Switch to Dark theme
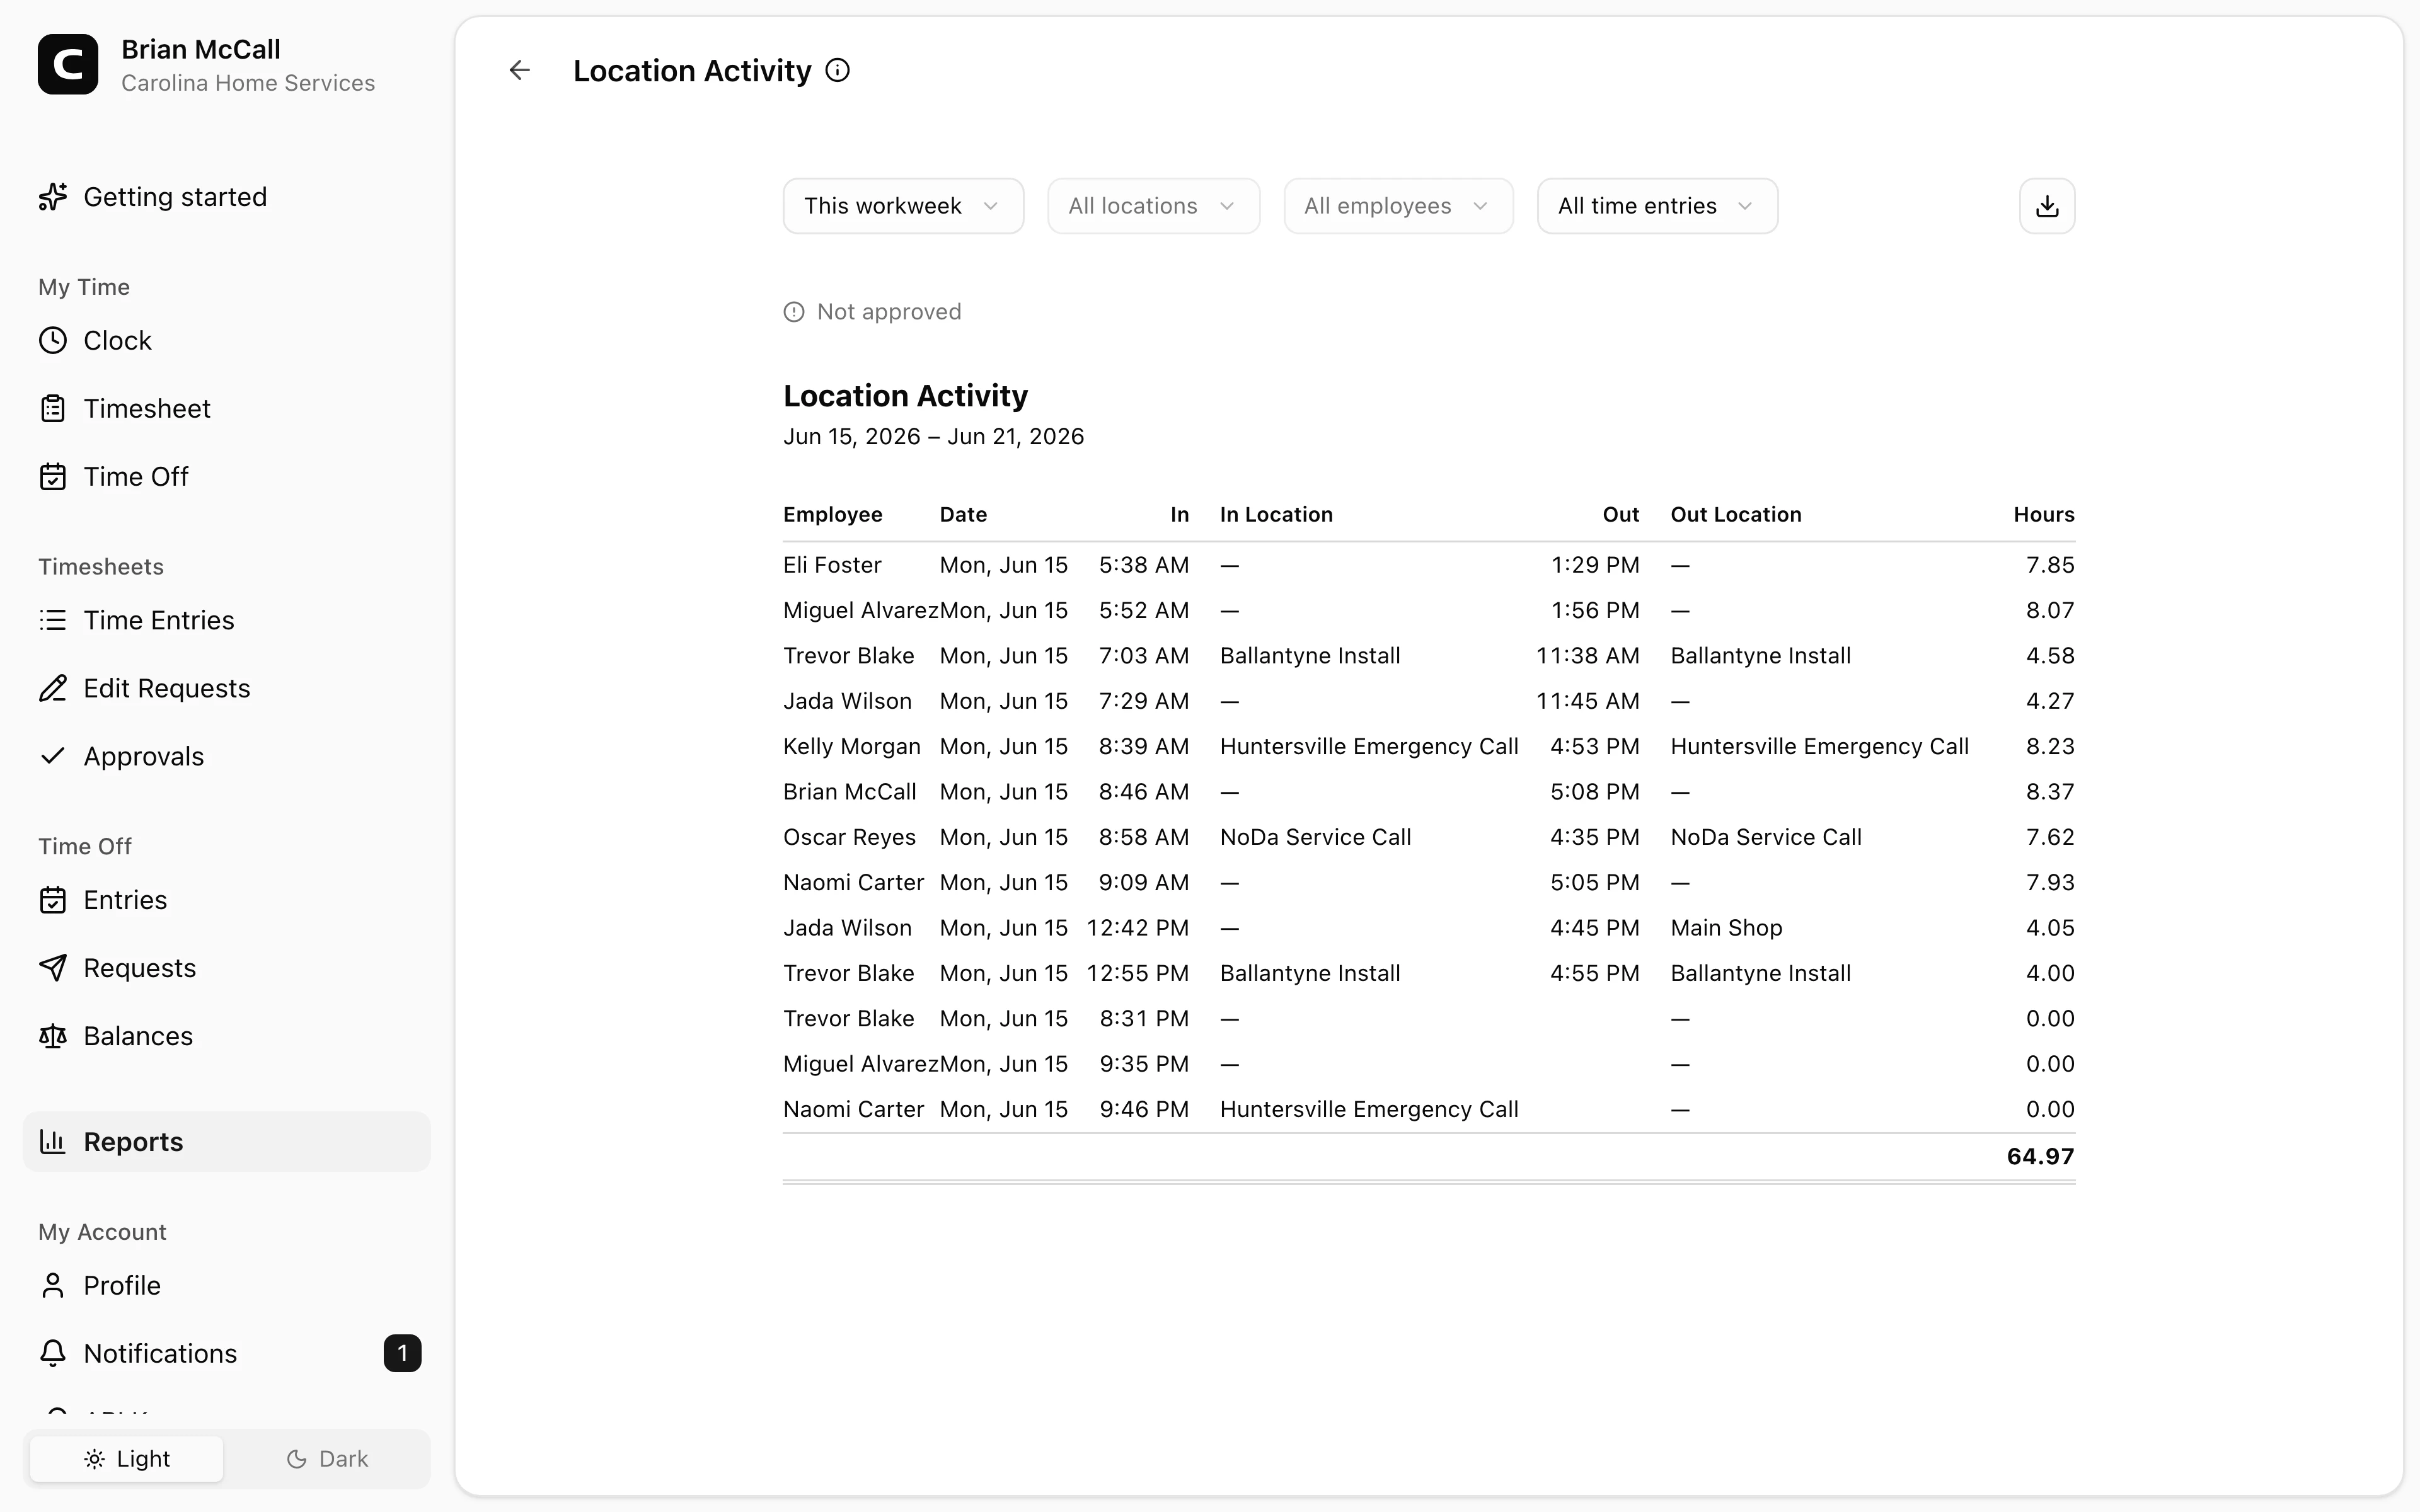Viewport: 2420px width, 1512px height. click(327, 1459)
